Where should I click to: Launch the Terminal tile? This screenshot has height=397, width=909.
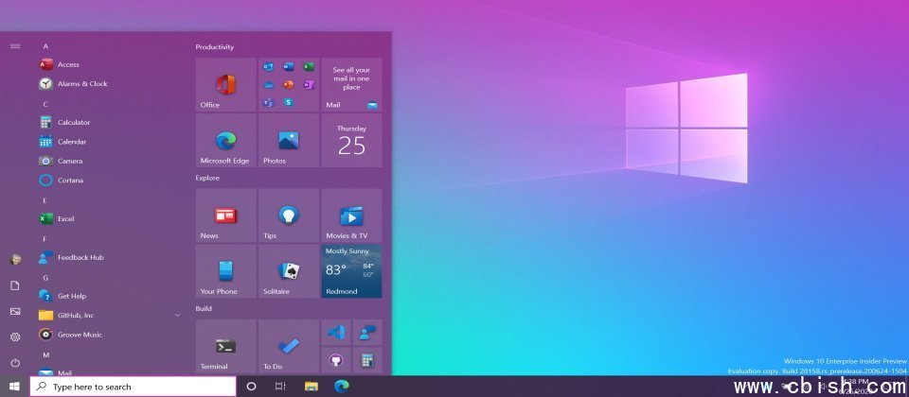click(x=226, y=346)
